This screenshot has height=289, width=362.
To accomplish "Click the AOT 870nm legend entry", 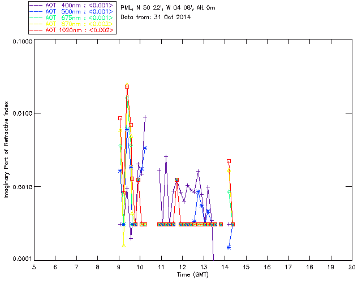I will click(x=72, y=24).
